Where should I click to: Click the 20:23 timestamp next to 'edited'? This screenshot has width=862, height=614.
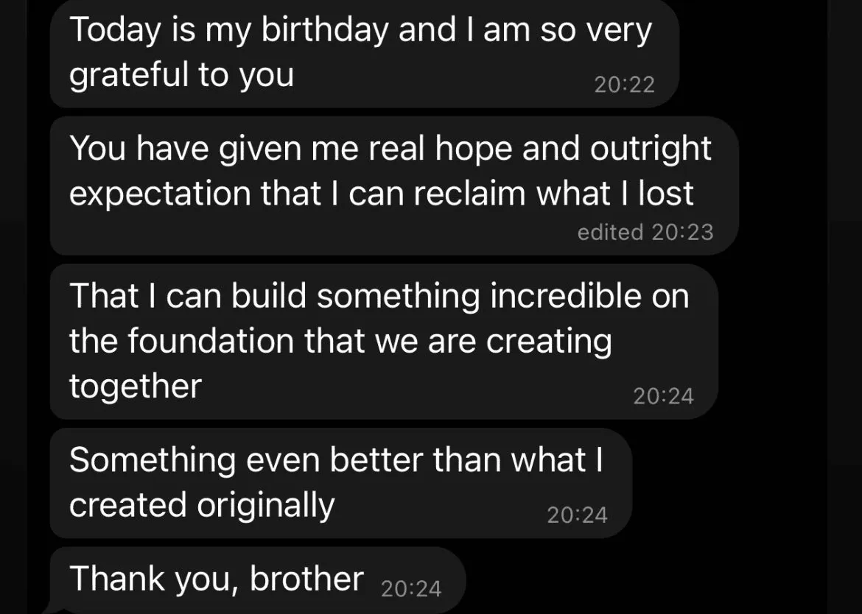pos(682,233)
